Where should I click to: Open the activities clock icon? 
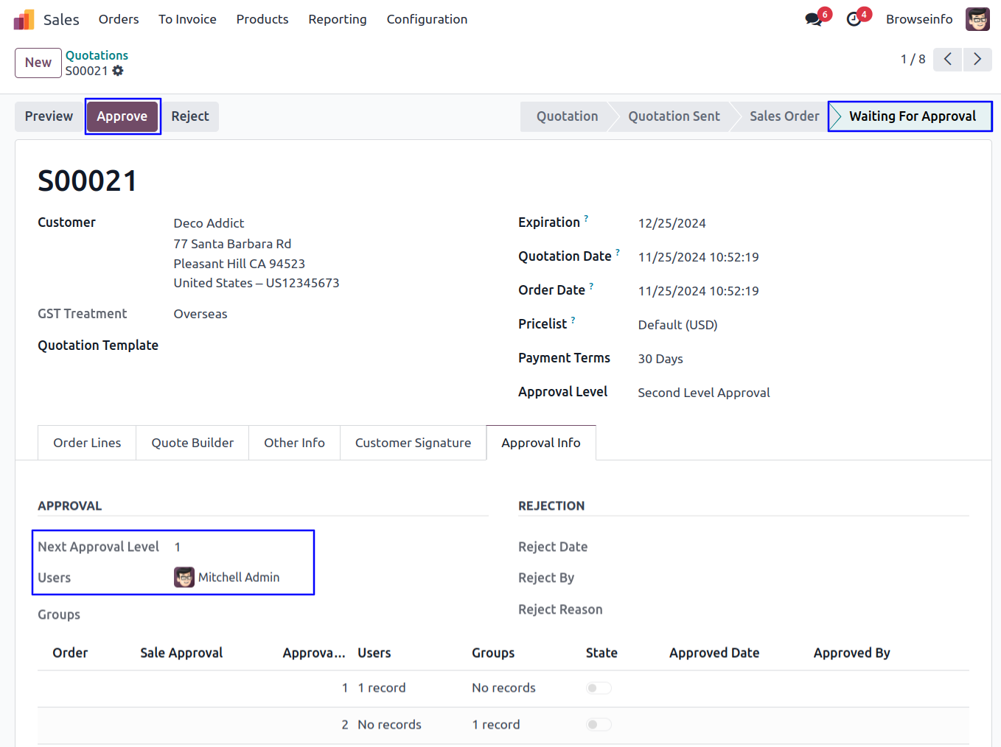[x=854, y=19]
